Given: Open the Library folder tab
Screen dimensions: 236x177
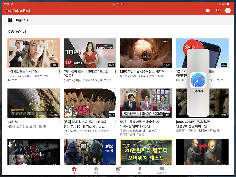Looking at the screenshot, I should (x=162, y=170).
